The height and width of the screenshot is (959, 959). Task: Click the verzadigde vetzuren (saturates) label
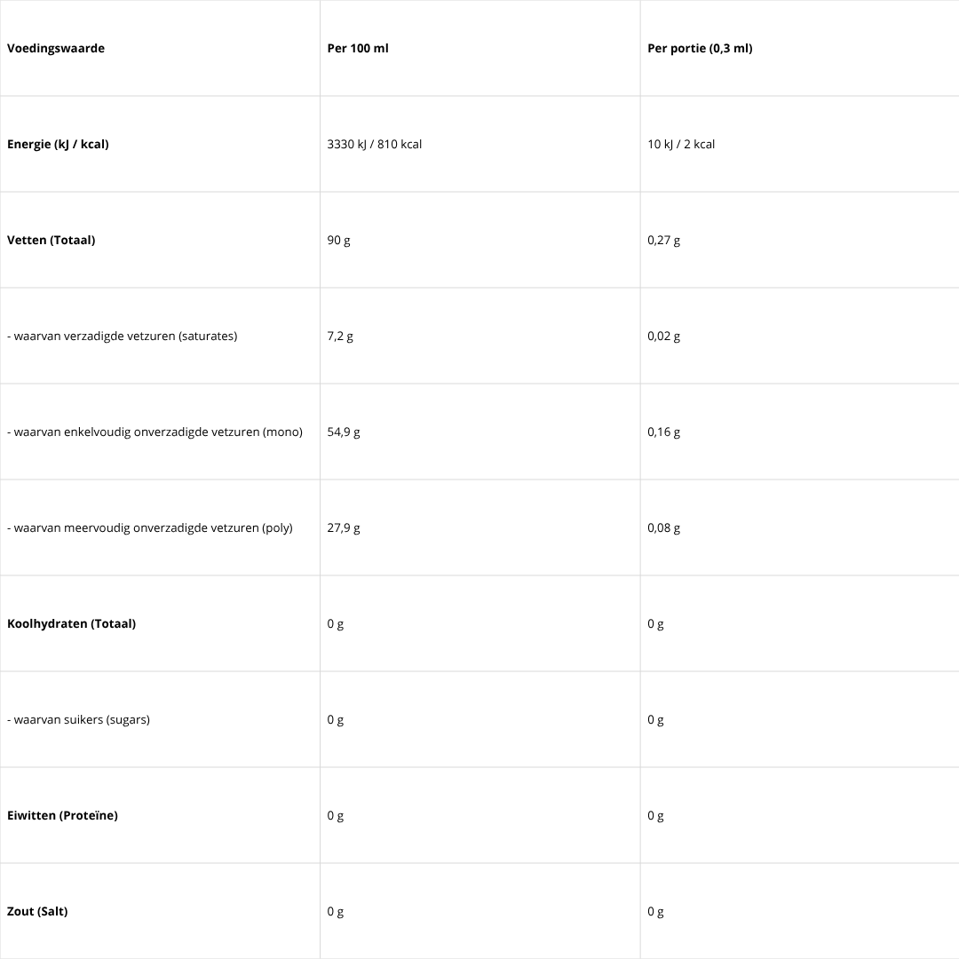[123, 336]
